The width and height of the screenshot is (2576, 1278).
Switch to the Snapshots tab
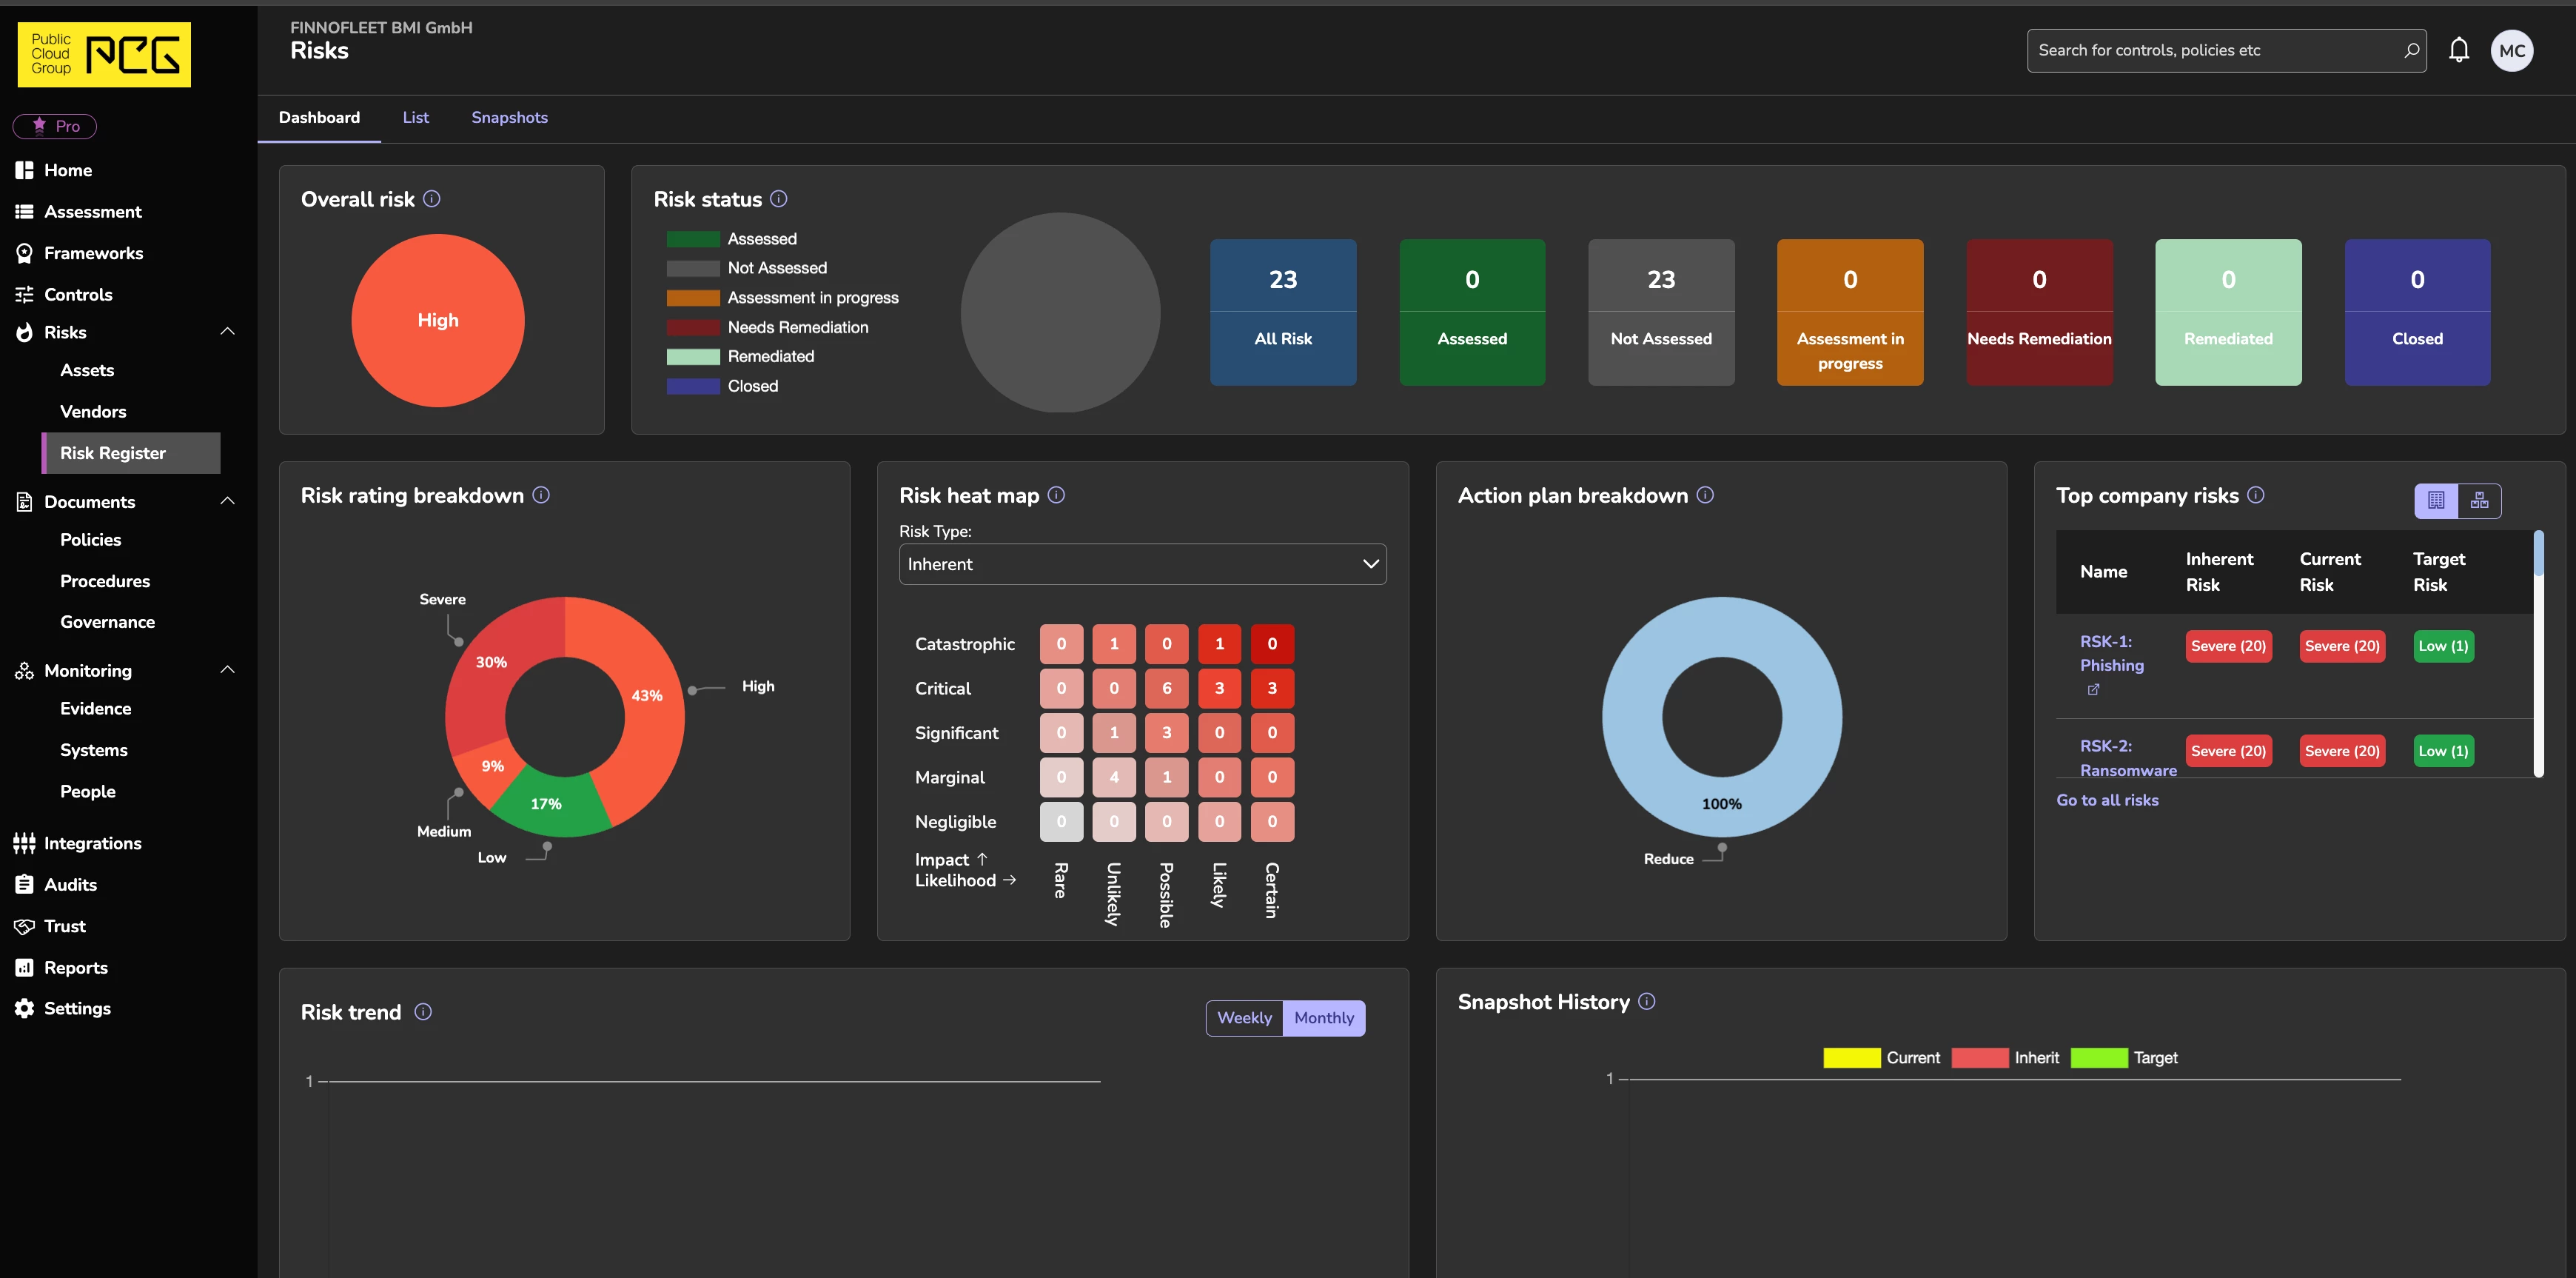pyautogui.click(x=509, y=118)
